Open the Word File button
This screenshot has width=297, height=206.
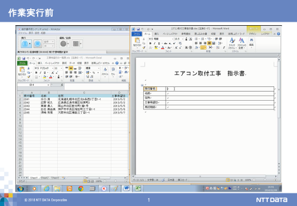point(137,34)
